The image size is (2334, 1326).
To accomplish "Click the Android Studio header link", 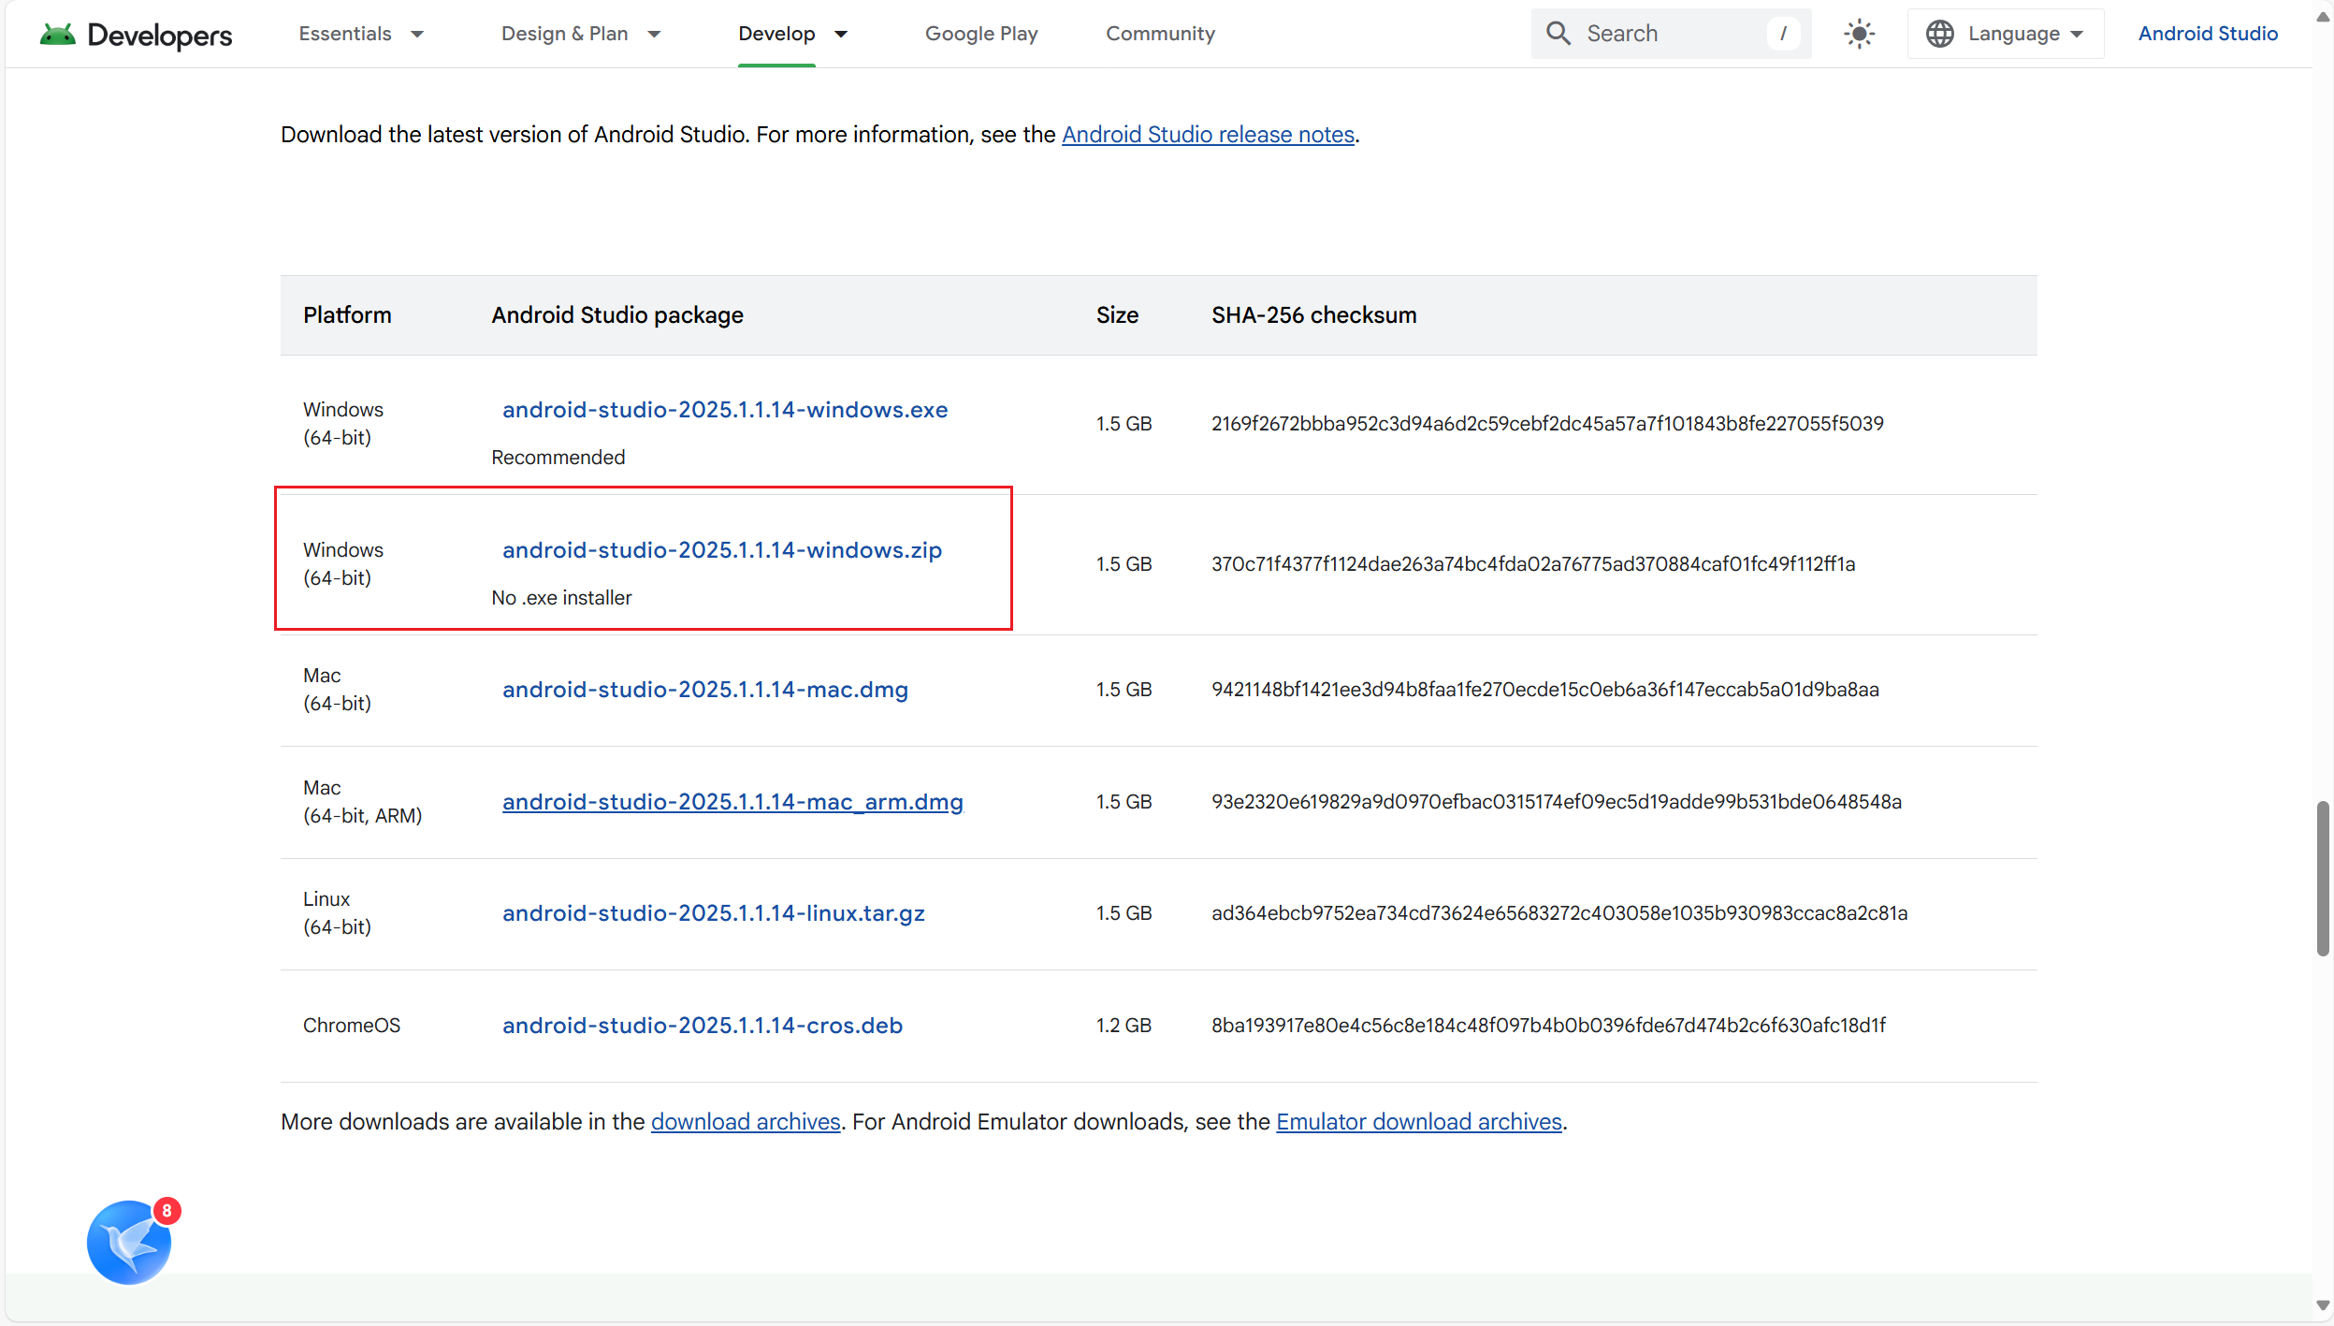I will pos(2208,34).
